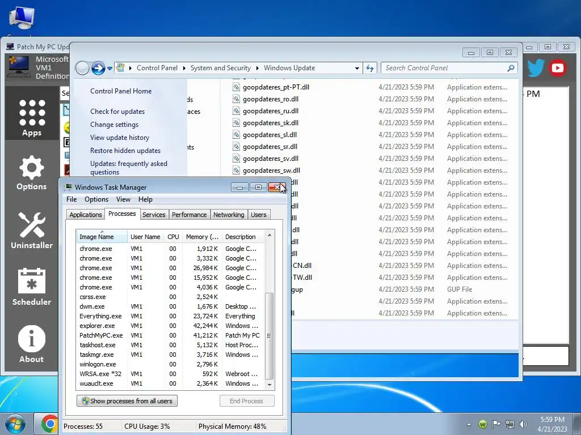Switch to the Services tab
The width and height of the screenshot is (581, 435).
click(x=154, y=215)
